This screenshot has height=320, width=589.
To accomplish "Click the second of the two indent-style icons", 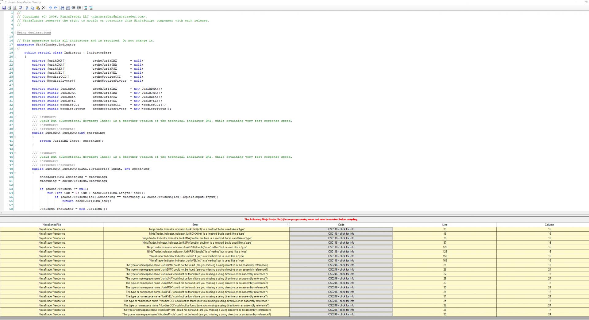I will [x=79, y=8].
